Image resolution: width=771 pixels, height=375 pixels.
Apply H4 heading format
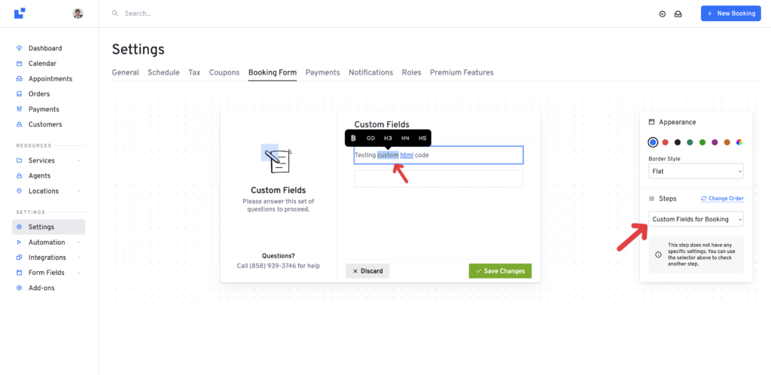[x=405, y=138]
